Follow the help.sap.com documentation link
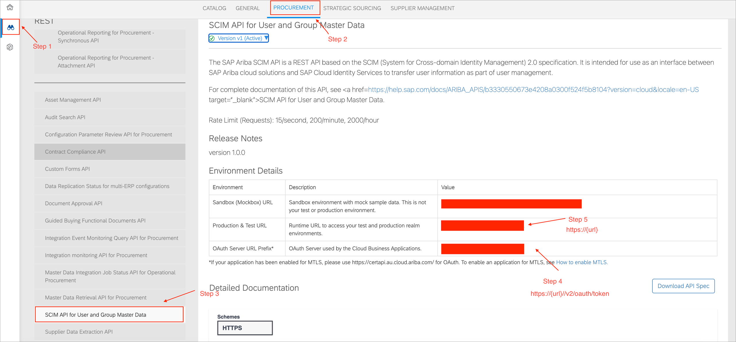 click(533, 90)
